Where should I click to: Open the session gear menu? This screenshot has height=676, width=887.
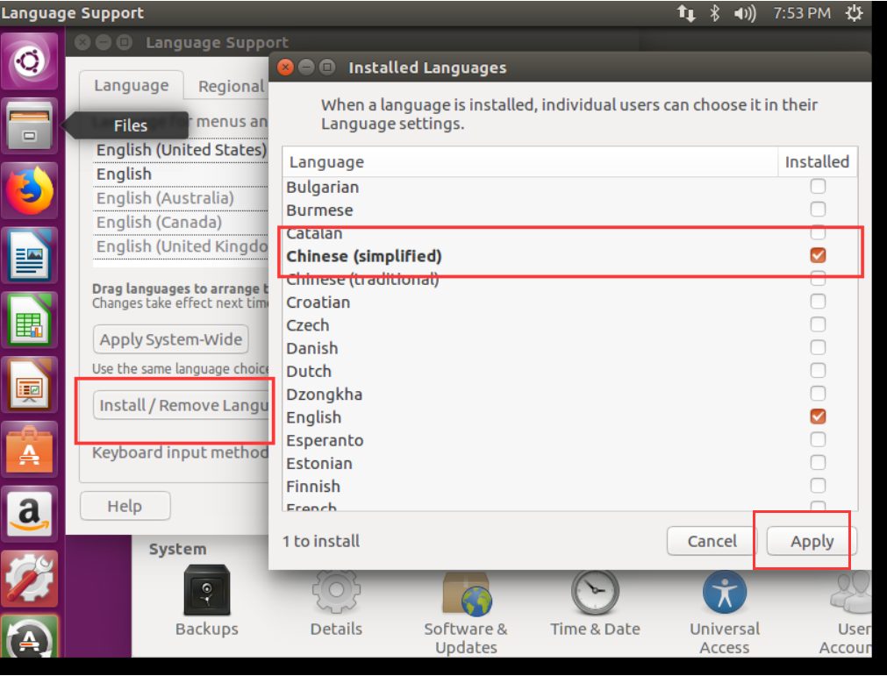point(855,12)
